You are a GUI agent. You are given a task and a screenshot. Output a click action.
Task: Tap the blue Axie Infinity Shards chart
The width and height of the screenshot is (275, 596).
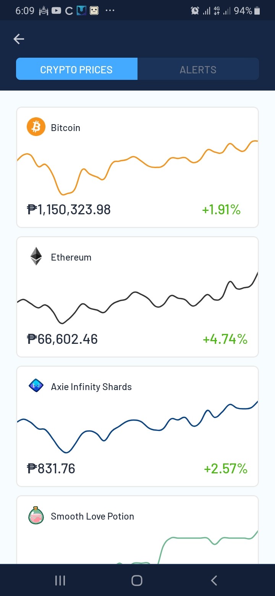click(137, 427)
